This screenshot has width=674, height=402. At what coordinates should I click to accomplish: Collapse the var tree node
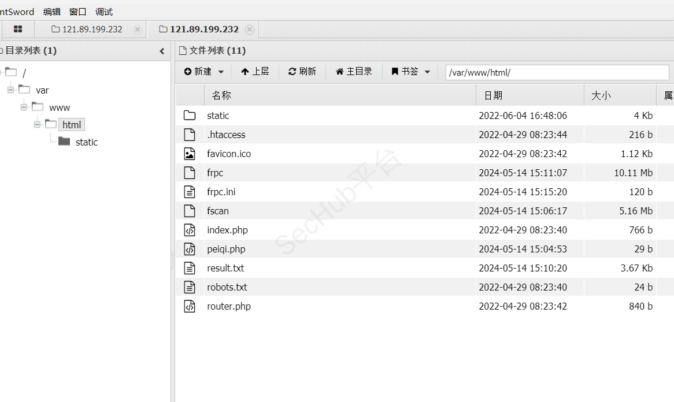point(10,90)
